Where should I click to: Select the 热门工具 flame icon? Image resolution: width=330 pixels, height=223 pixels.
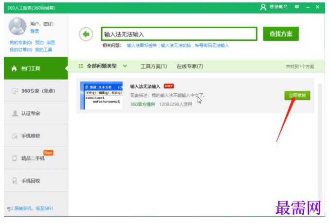(x=14, y=68)
